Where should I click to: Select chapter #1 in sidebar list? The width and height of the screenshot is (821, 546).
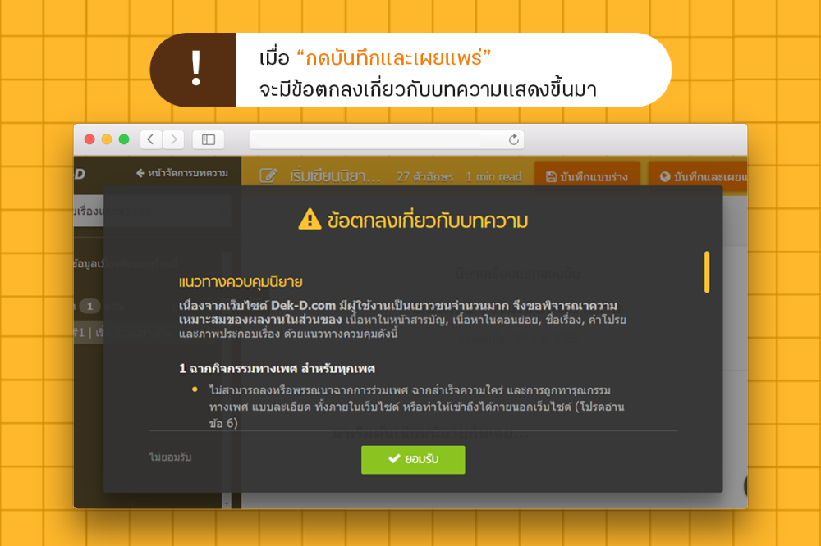(x=126, y=333)
